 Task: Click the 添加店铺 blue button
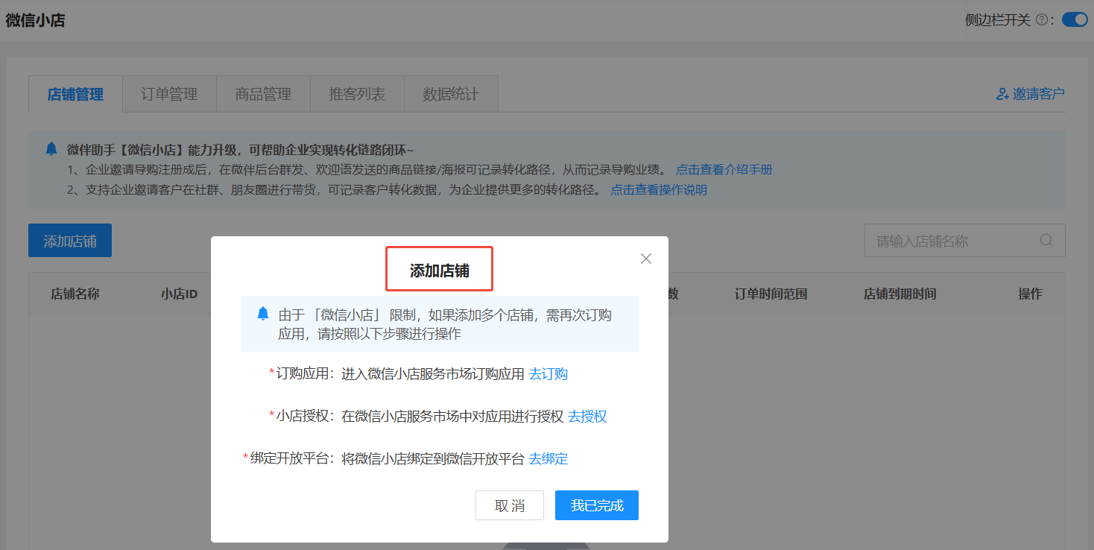pos(70,241)
